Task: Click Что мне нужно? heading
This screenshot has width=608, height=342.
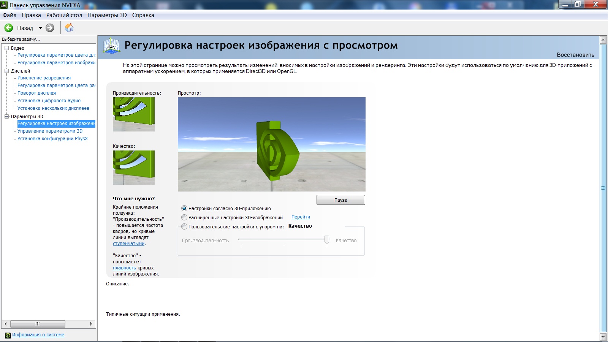Action: tap(134, 198)
